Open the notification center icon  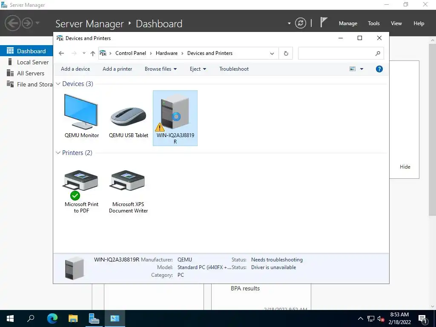tap(423, 319)
